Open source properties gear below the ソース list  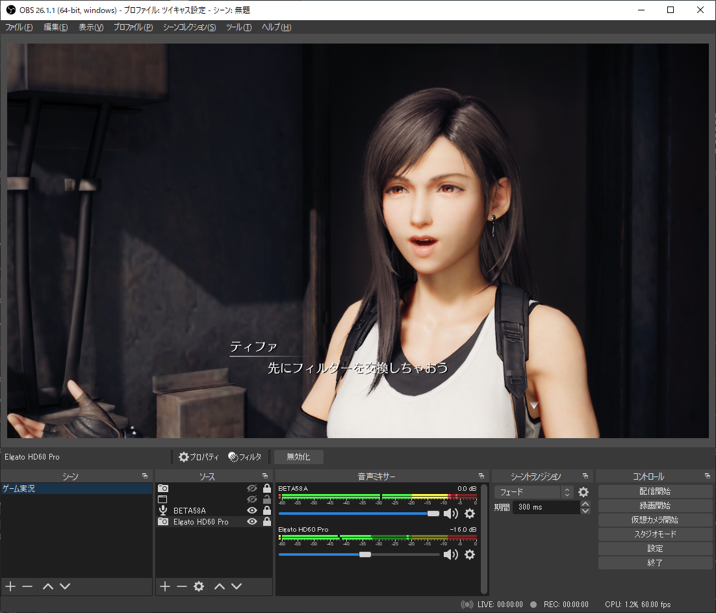[x=199, y=586]
